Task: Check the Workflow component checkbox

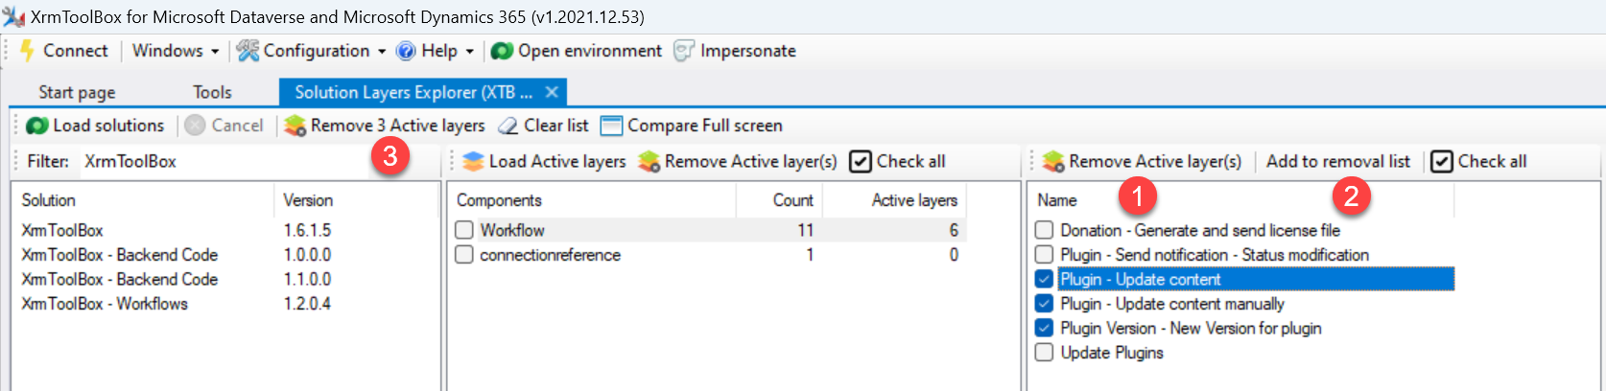Action: (464, 230)
